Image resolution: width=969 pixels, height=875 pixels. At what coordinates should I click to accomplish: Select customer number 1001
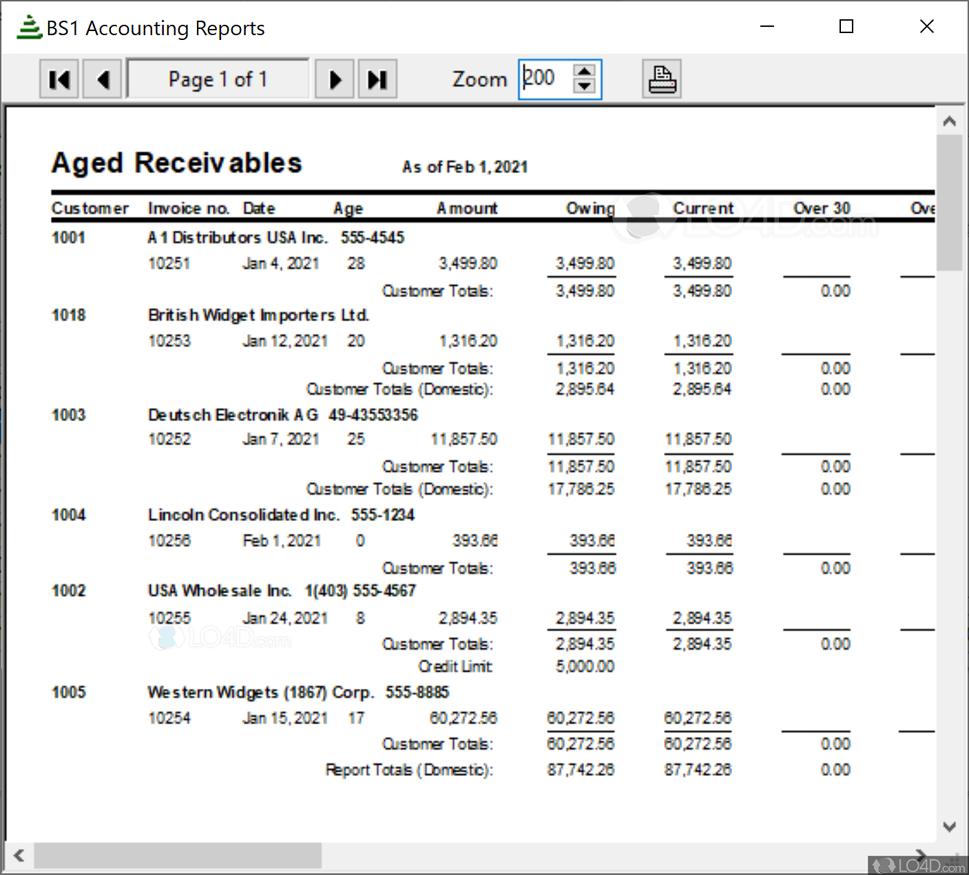[69, 238]
